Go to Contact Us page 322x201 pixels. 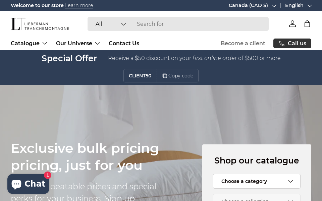click(x=124, y=44)
